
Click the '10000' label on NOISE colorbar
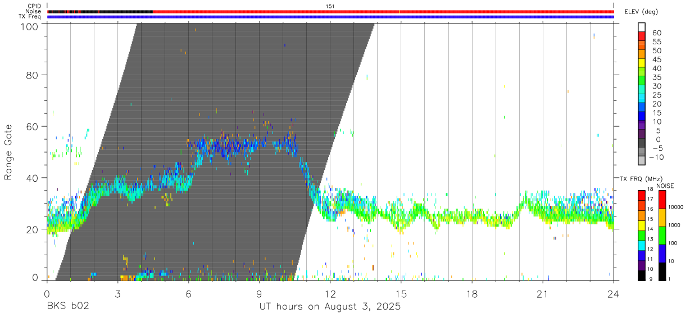[675, 207]
